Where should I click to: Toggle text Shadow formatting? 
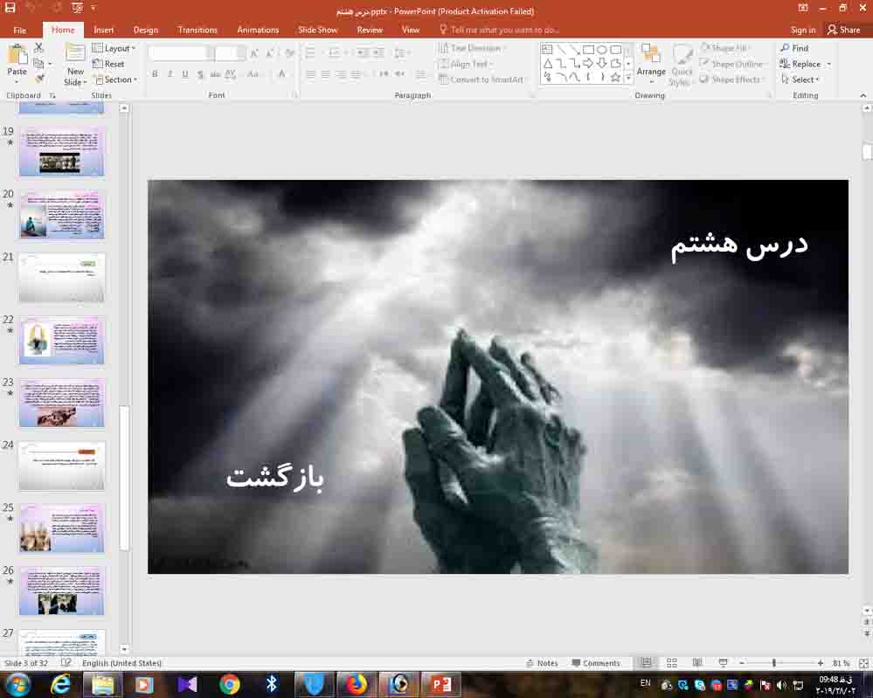click(x=200, y=74)
